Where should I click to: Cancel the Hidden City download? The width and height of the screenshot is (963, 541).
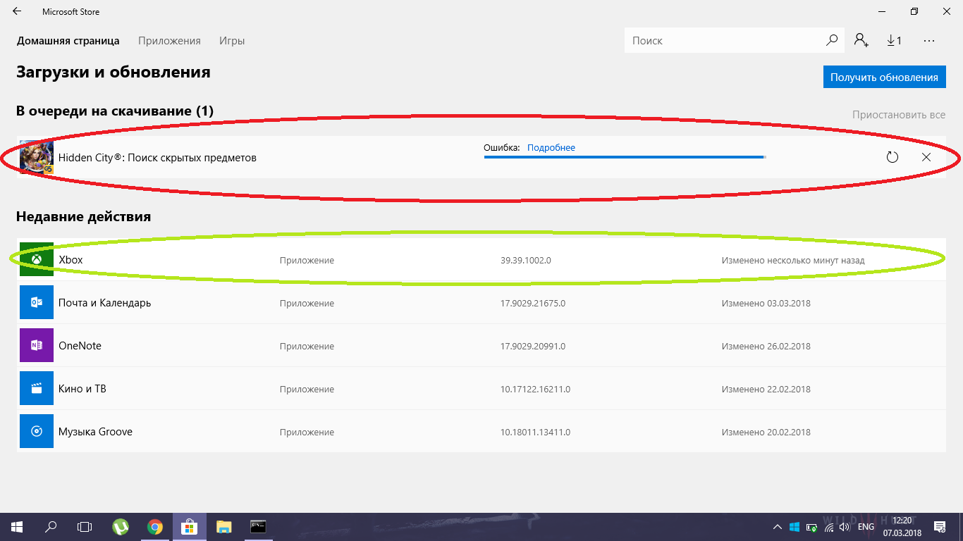pos(926,157)
